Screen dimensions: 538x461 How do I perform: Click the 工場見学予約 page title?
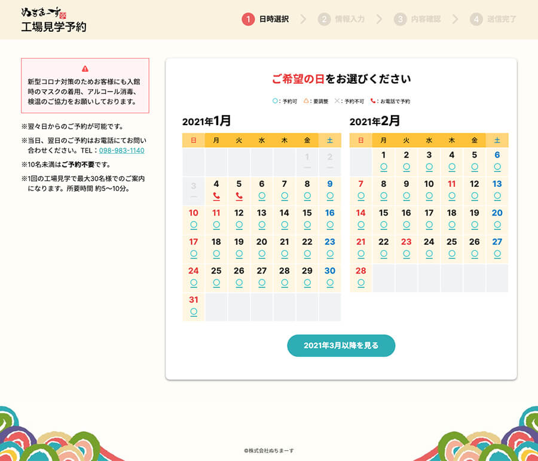pyautogui.click(x=54, y=27)
